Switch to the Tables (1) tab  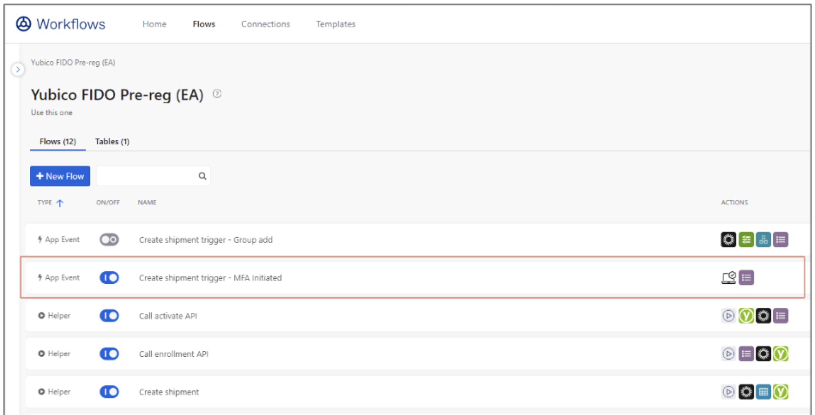(x=112, y=141)
